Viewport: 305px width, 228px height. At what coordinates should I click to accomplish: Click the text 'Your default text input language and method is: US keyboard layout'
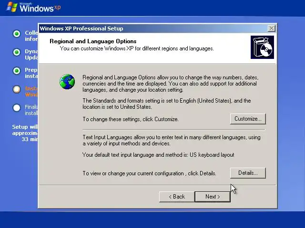point(158,155)
